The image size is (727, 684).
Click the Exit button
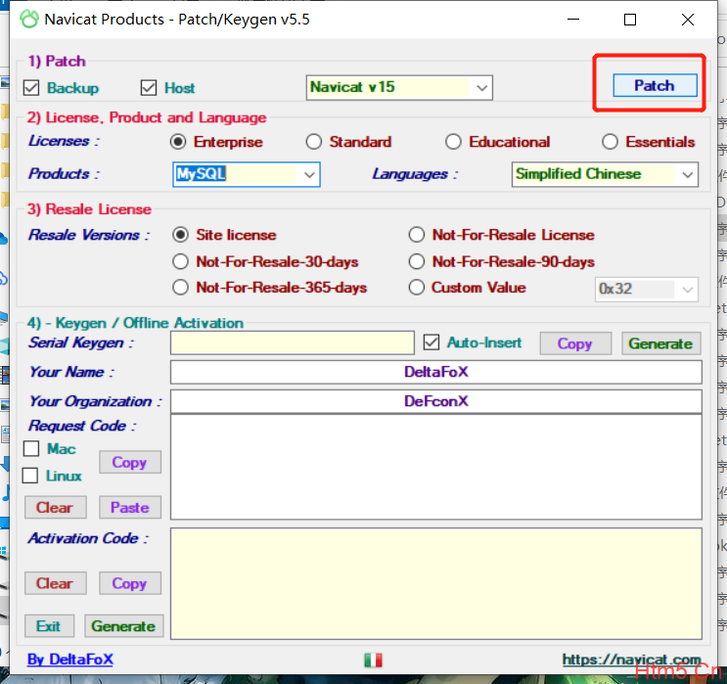tap(49, 626)
